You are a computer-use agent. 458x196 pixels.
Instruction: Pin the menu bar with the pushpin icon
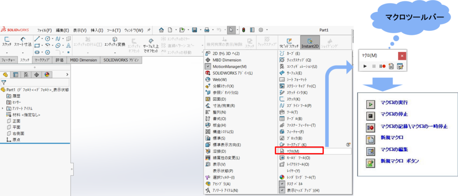(148, 30)
